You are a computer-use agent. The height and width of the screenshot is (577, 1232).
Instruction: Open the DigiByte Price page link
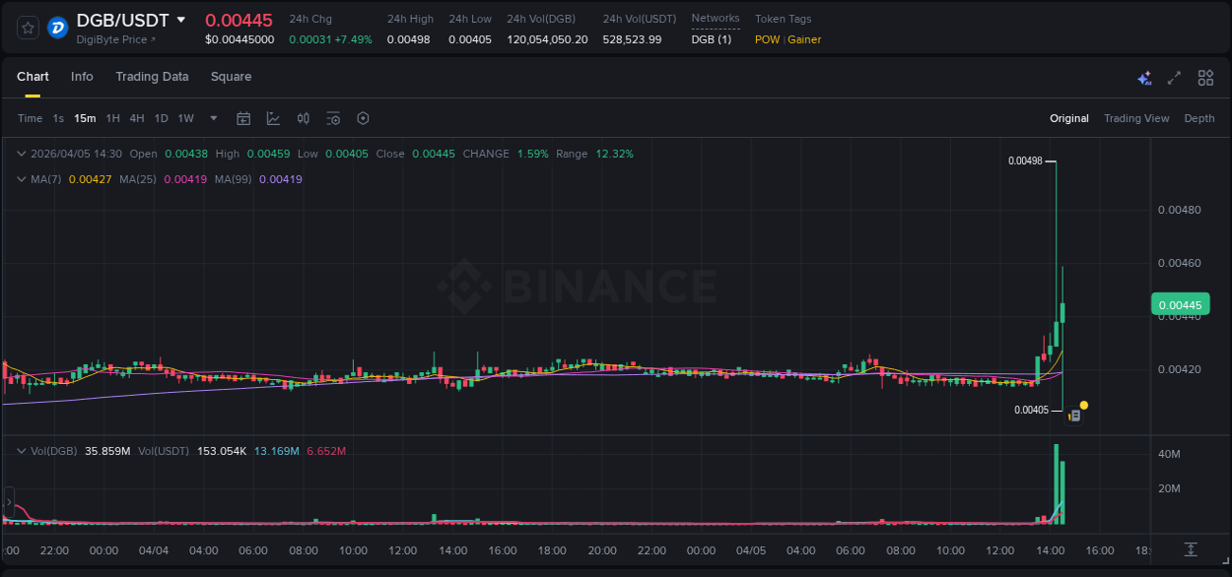click(x=112, y=39)
